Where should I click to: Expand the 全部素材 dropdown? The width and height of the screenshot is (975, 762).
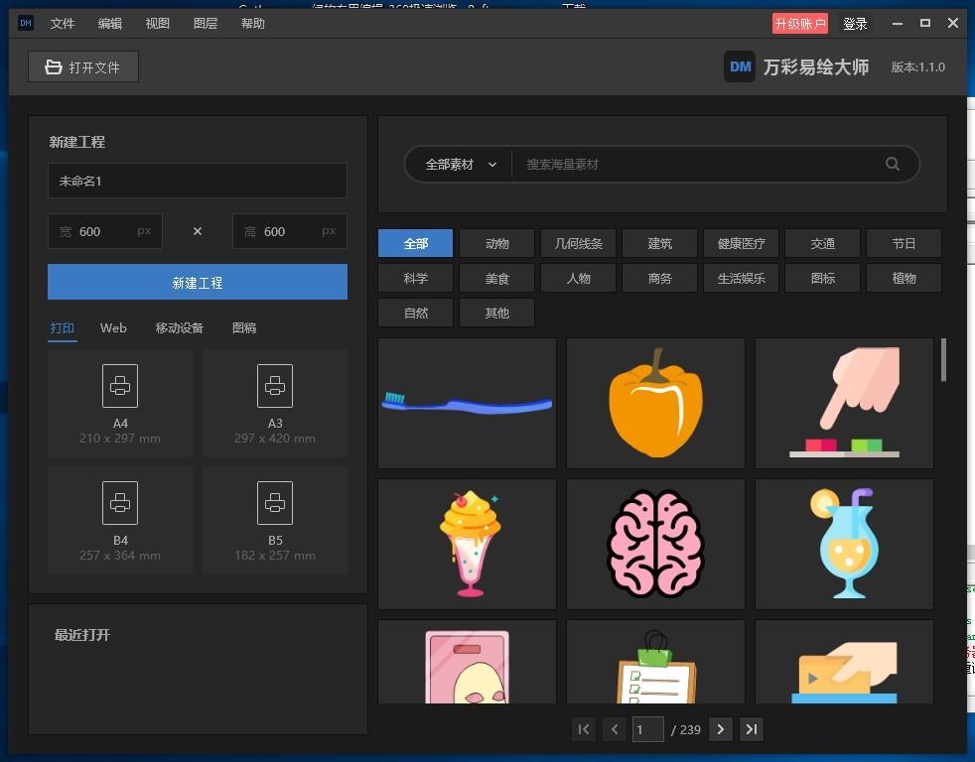click(x=461, y=164)
